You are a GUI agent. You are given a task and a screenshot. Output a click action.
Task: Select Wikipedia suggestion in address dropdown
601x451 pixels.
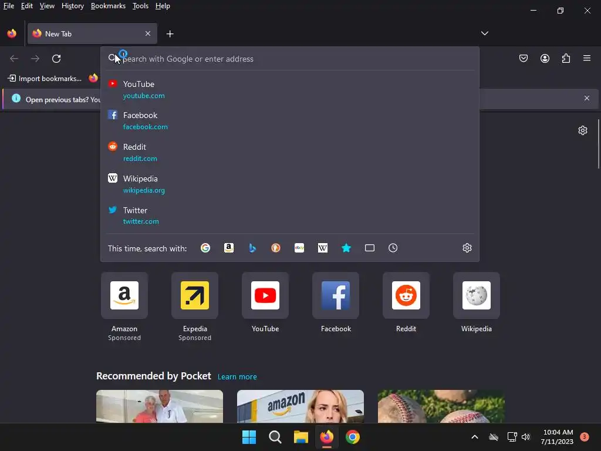point(290,184)
